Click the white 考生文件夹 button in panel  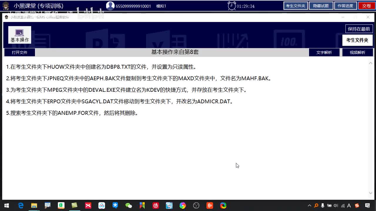(357, 40)
